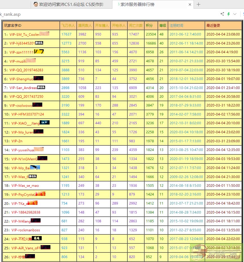The image size is (244, 262).
Task: Click the airplane badge next to VIP-Mo_Bai
Action: [x=35, y=167]
